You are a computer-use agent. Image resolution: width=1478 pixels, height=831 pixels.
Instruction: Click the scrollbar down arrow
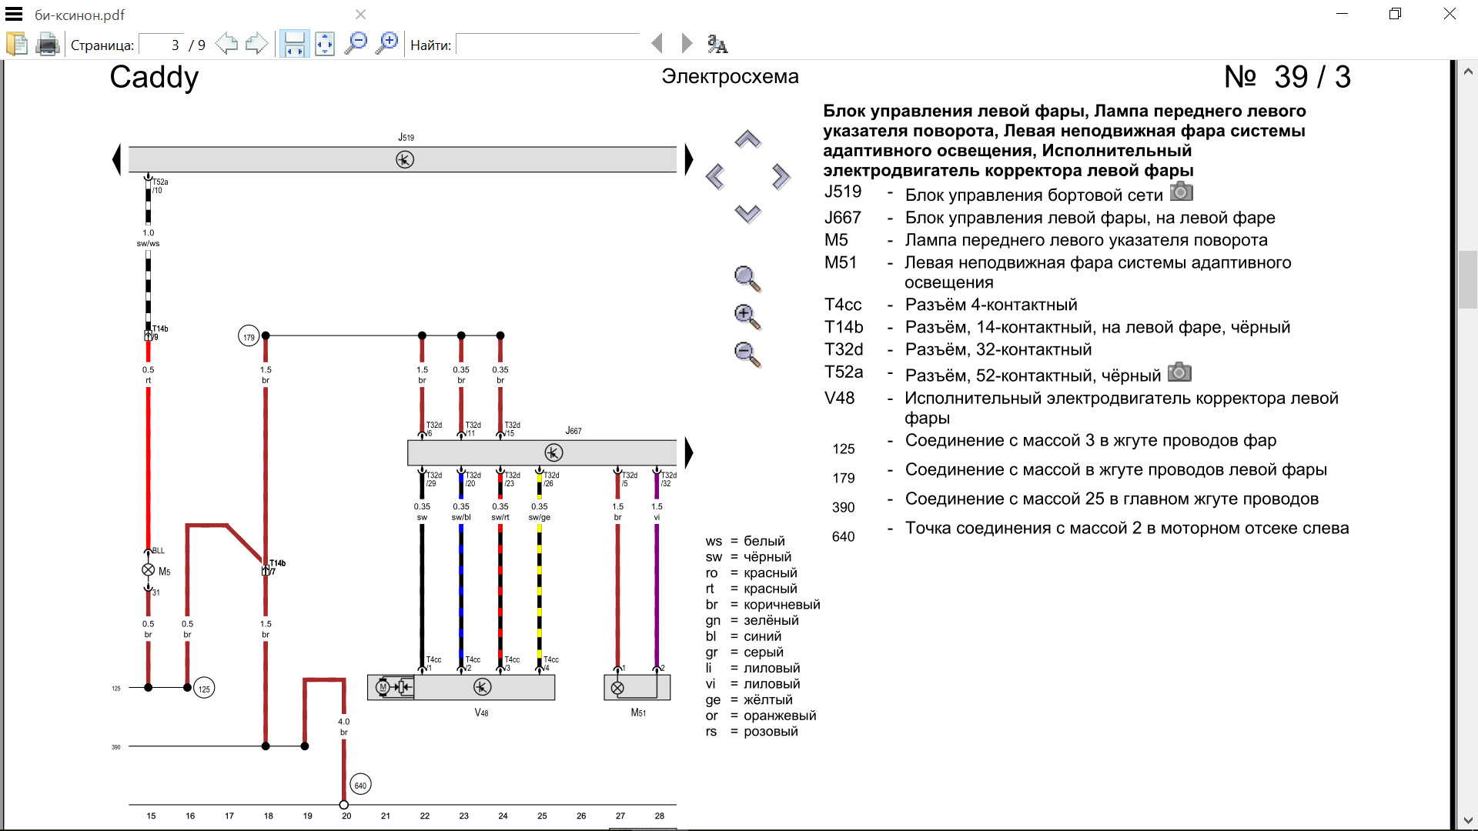point(1468,820)
